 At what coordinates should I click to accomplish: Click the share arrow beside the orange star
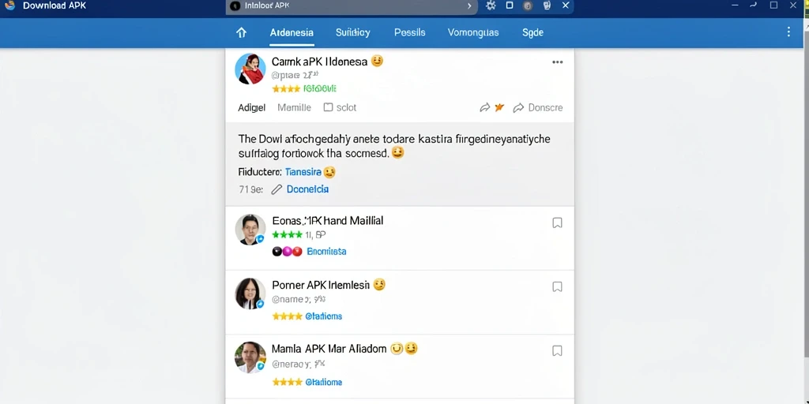484,107
